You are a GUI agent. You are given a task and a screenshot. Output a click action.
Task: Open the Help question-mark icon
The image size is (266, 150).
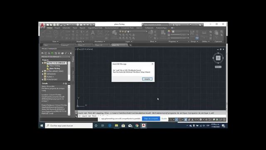[200, 25]
